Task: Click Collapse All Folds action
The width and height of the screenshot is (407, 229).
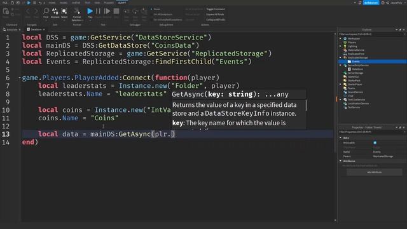Action: point(216,20)
